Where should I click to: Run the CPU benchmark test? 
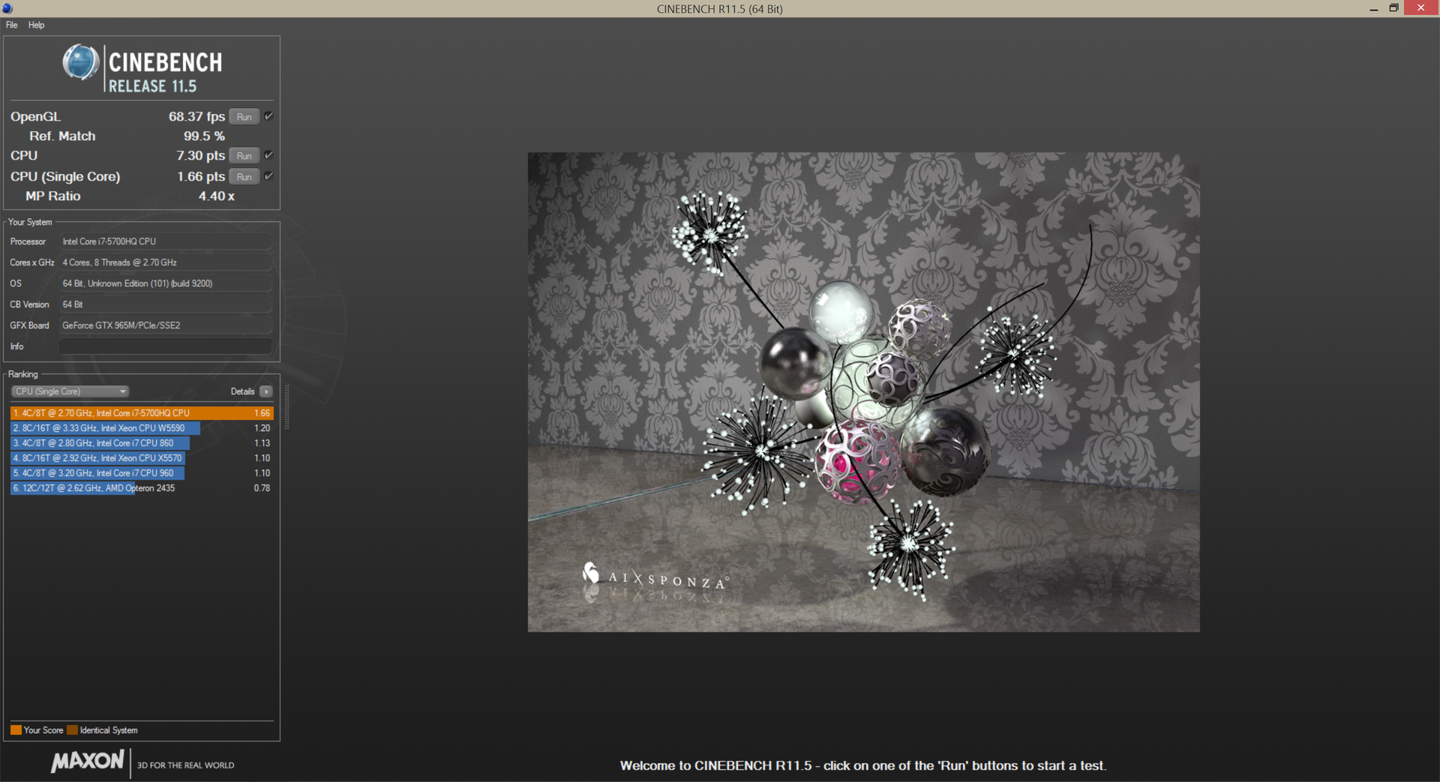coord(244,155)
